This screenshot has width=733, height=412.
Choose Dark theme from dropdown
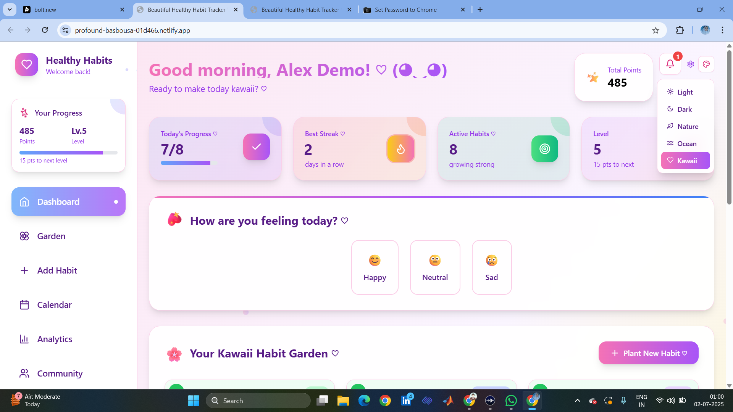[685, 109]
